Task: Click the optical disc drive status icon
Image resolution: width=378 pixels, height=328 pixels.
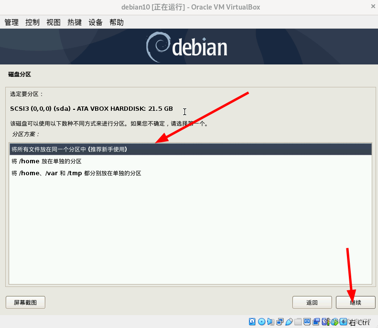Action: (x=261, y=321)
